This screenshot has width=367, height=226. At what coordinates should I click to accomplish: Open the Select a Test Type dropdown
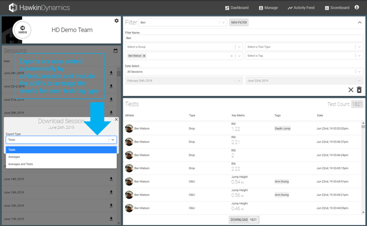pos(304,47)
